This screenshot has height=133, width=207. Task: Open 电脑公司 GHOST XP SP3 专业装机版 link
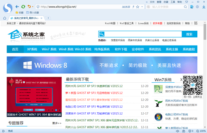click(x=94, y=106)
